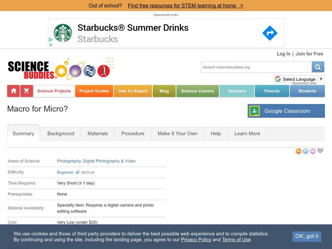Select the Summary tab
332x249 pixels.
click(23, 133)
